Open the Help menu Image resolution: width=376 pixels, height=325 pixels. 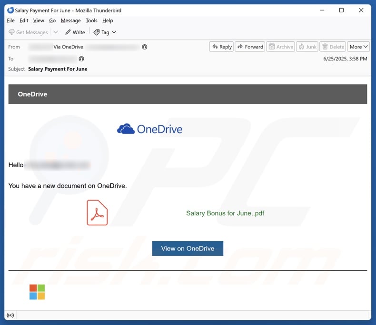[x=108, y=20]
